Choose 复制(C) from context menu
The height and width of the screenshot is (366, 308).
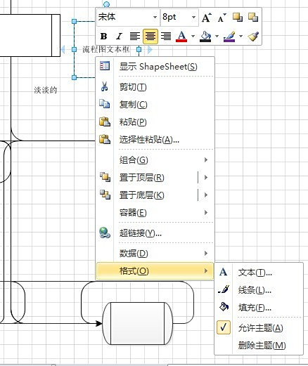[x=155, y=105]
